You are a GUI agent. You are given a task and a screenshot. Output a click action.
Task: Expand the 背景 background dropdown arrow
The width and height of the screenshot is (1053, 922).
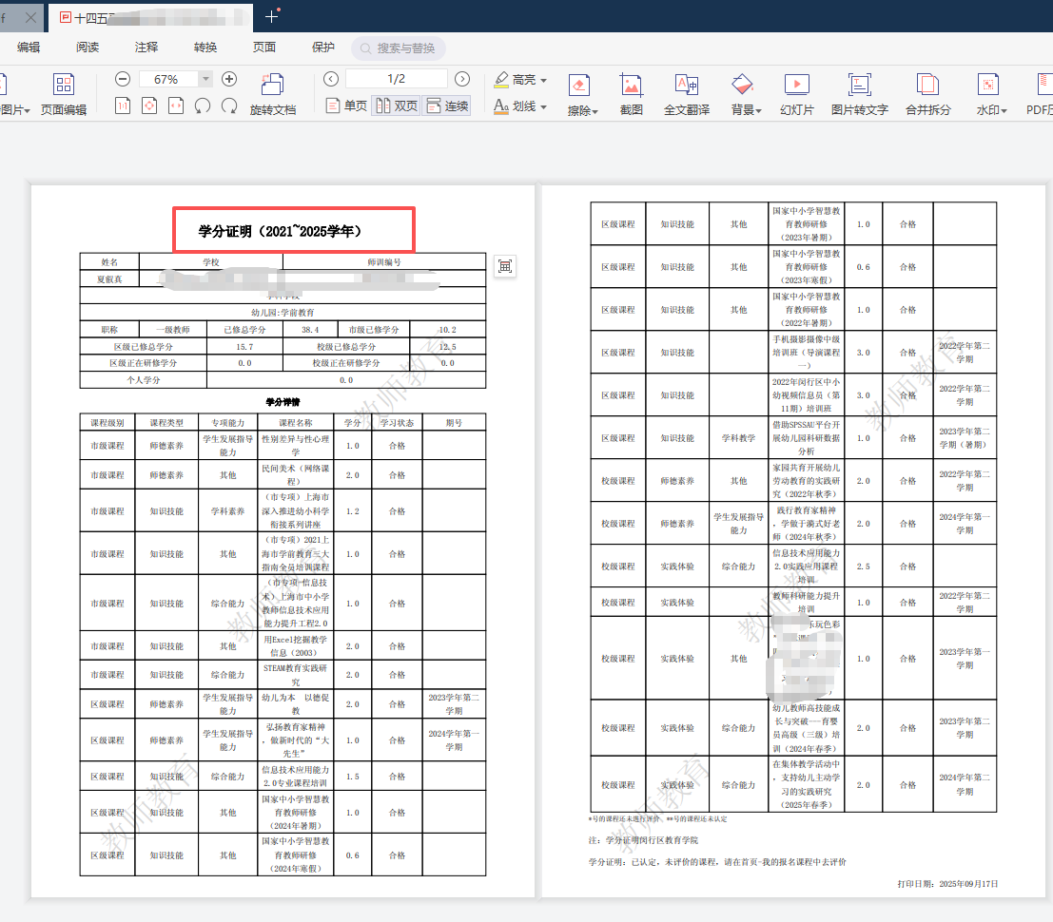(x=758, y=111)
